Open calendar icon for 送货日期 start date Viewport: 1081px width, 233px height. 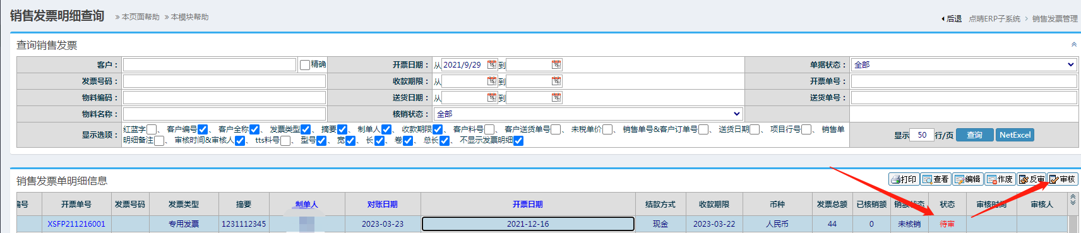[492, 97]
